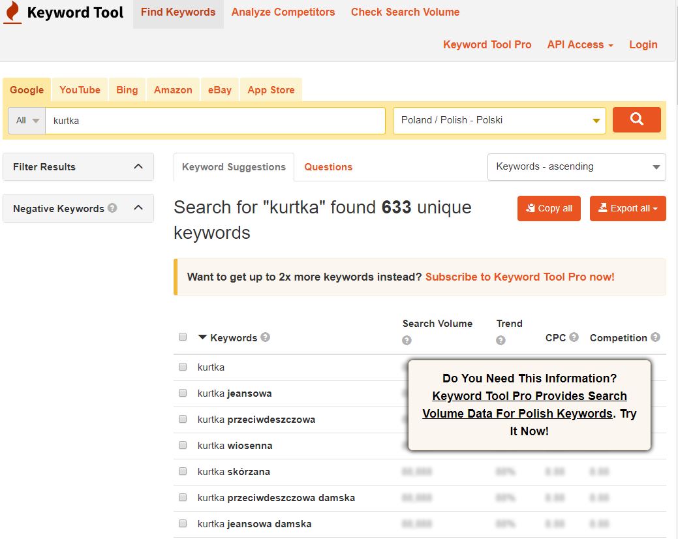The height and width of the screenshot is (539, 678).
Task: Open the 'Keywords - ascending' sort dropdown
Action: [x=576, y=167]
